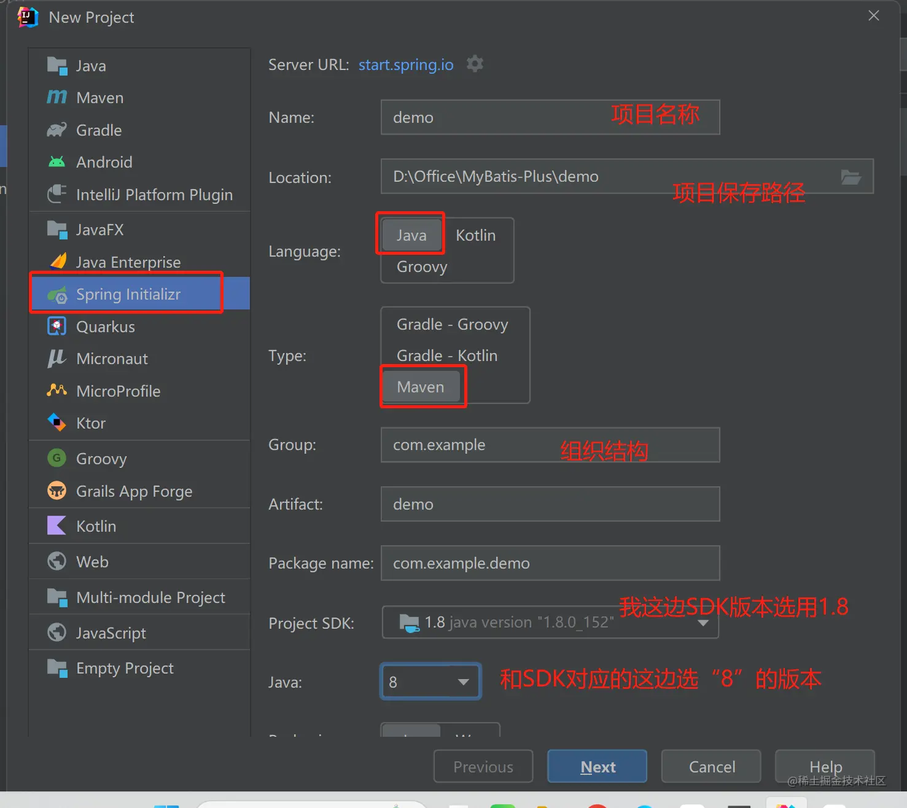This screenshot has width=907, height=808.
Task: Select Grails App Forge entry
Action: [139, 491]
